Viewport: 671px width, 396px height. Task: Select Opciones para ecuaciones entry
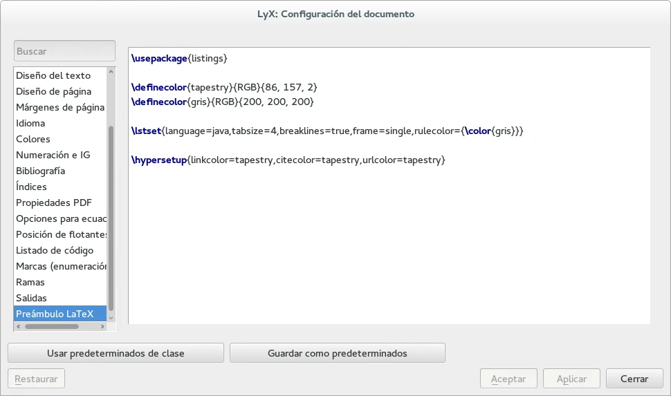click(61, 218)
